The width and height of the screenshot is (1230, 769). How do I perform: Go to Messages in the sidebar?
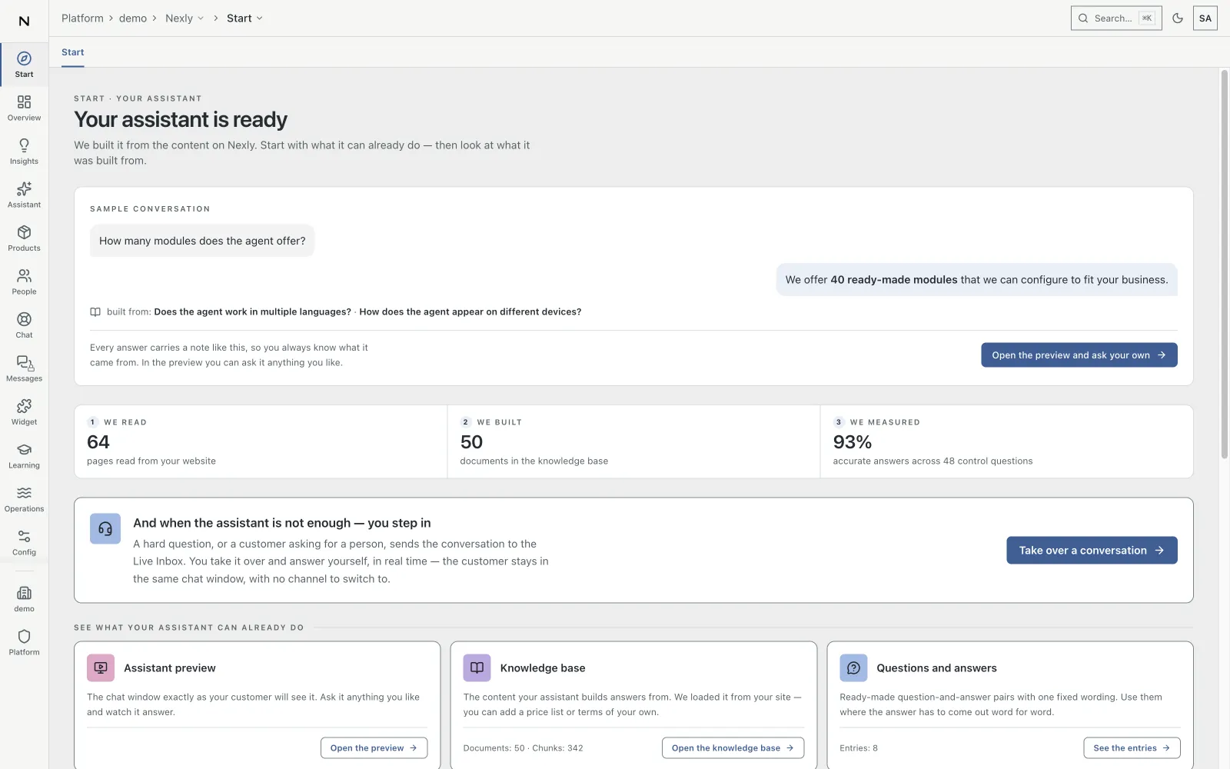(x=24, y=369)
